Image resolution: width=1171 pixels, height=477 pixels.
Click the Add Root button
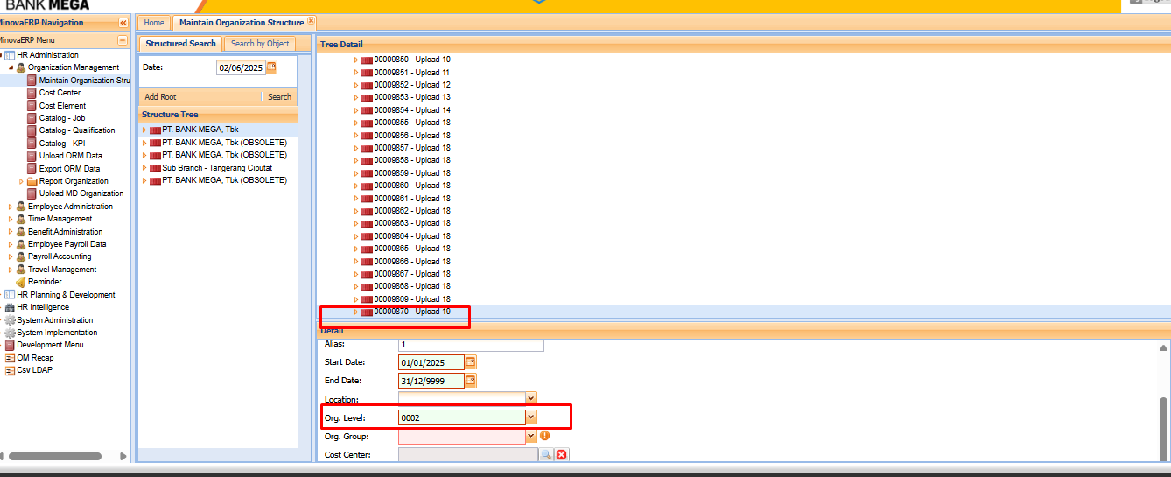point(160,97)
